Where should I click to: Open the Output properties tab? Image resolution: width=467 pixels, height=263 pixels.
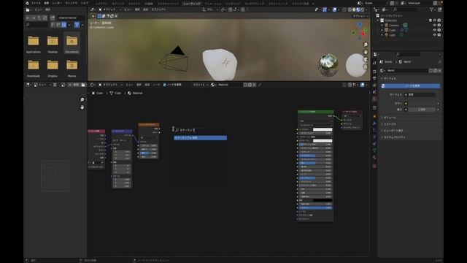coord(374,78)
